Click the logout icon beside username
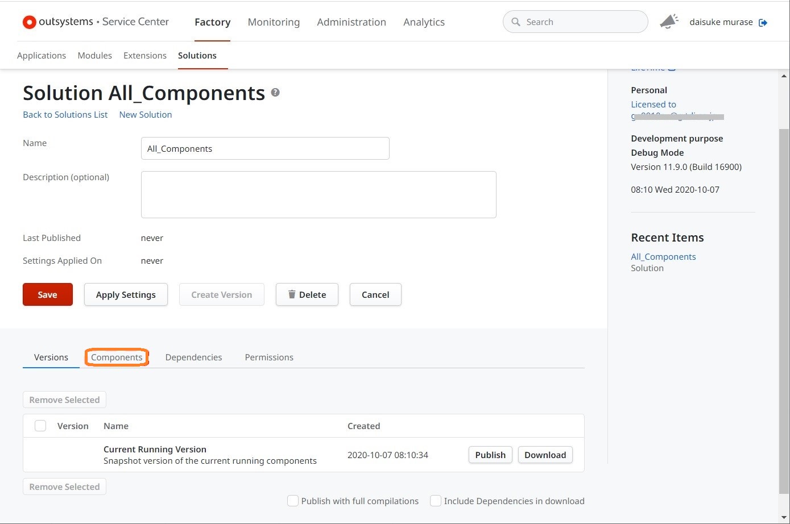This screenshot has width=790, height=524. pos(763,22)
